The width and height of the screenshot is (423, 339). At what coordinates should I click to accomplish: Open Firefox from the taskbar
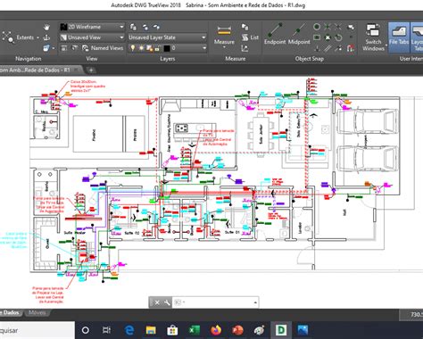coord(216,330)
